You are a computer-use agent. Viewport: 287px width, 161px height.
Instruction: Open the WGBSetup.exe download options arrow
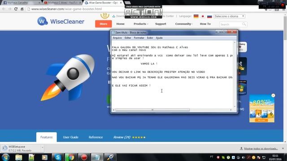tap(42, 147)
